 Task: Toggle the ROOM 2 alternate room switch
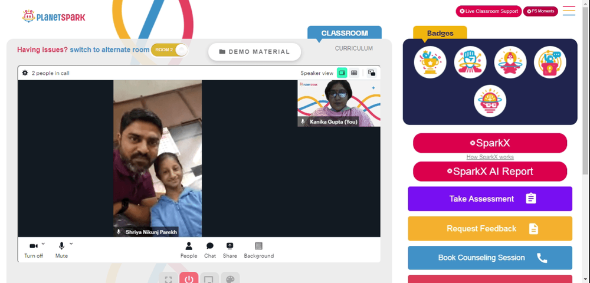pos(169,50)
